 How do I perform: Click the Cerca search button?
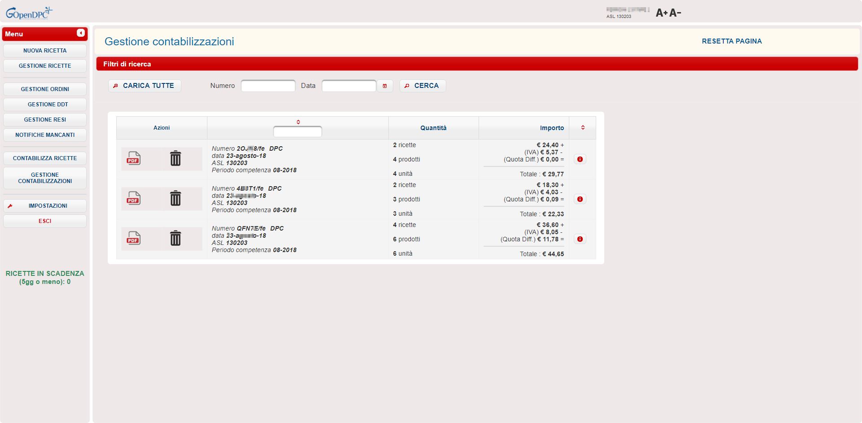[x=422, y=86]
